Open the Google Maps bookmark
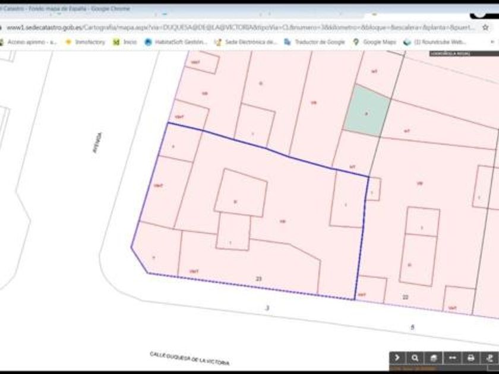Image resolution: width=499 pixels, height=374 pixels. pyautogui.click(x=375, y=42)
